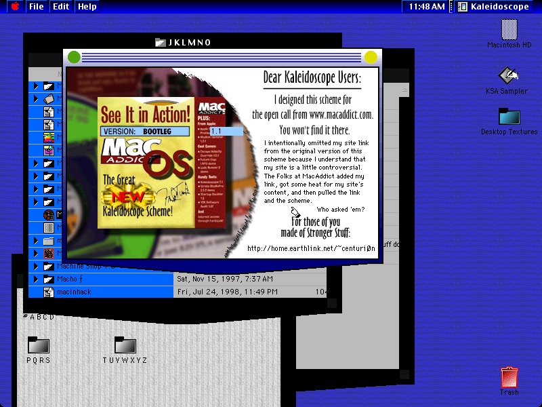Viewport: 542px width, 407px height.
Task: Expand the Macho ƒ folder
Action: [36, 279]
